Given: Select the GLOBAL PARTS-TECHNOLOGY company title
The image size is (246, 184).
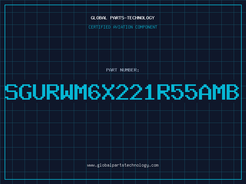Looking at the screenshot, I should pos(123,18).
